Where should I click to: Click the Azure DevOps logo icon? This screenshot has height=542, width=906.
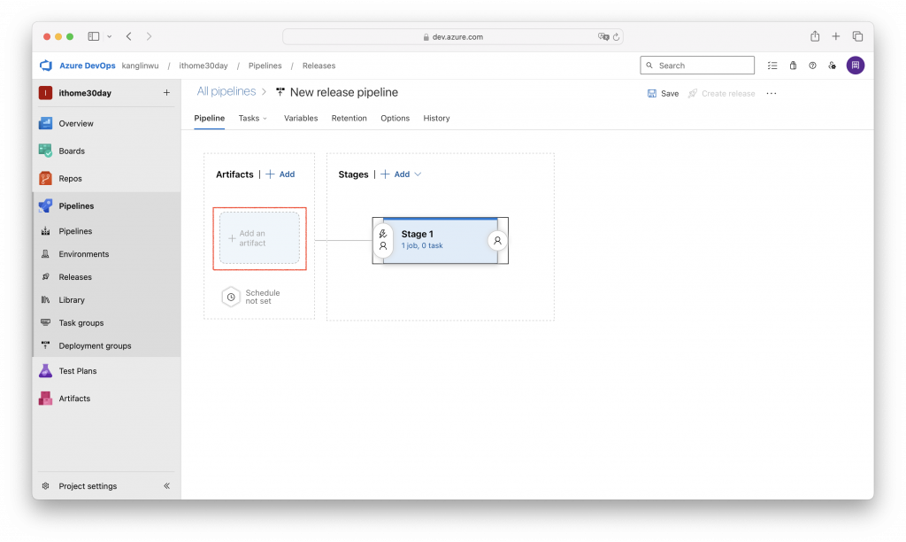click(x=46, y=66)
